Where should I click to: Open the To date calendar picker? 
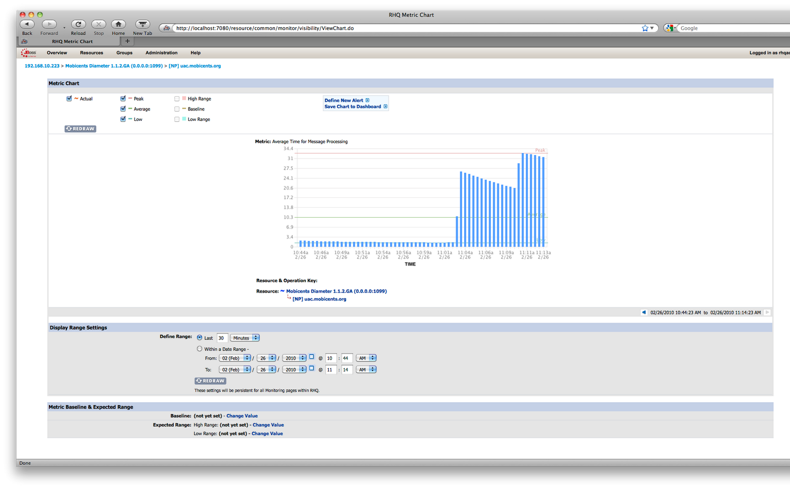(x=312, y=368)
